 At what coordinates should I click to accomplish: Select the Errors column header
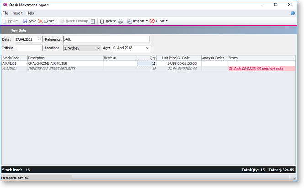(261, 58)
